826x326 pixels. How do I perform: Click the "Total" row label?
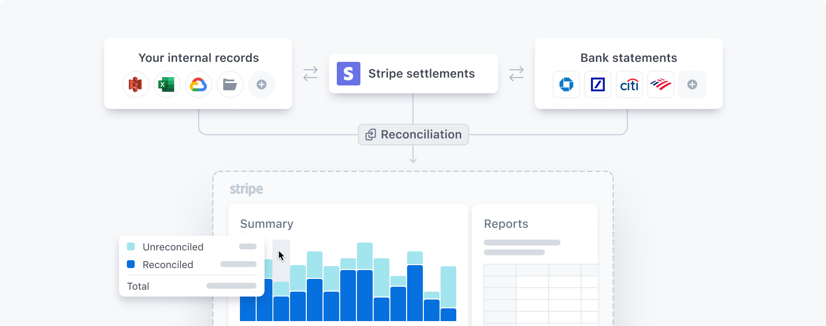pyautogui.click(x=138, y=286)
